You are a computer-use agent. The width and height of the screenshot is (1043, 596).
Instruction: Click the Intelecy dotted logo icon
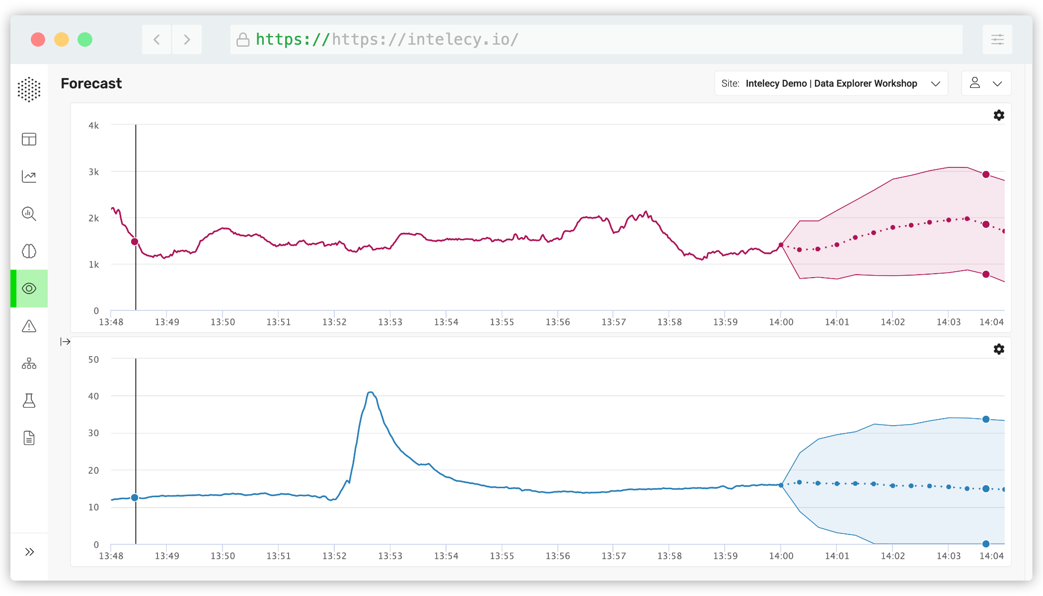pos(29,89)
